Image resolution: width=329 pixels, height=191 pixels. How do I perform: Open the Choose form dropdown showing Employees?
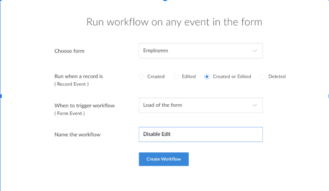[x=197, y=51]
